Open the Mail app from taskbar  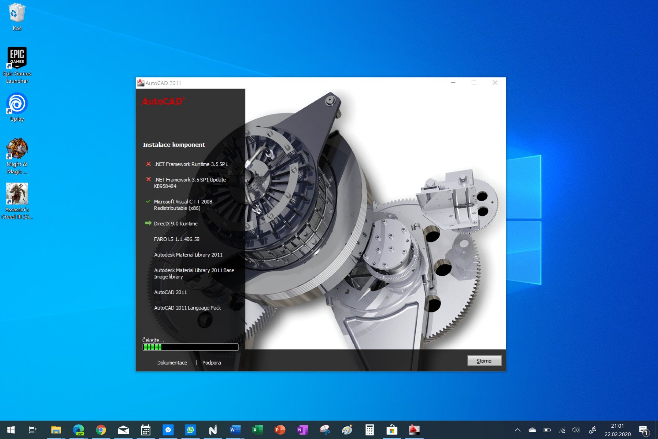[123, 430]
